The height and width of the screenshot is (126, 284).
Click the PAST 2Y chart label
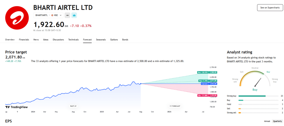coord(74,106)
